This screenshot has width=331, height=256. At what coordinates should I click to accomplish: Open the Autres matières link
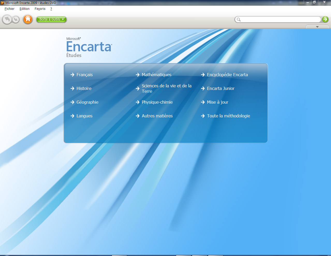pos(157,116)
